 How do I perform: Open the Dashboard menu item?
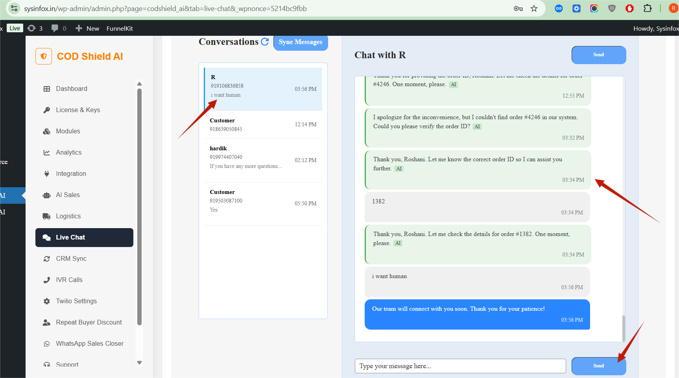point(71,89)
